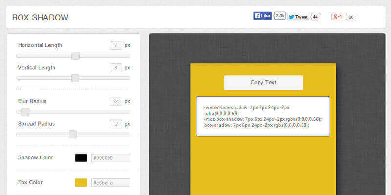Click the Blur Radius slider handle
Screen dimensions: 391x195
(25, 112)
